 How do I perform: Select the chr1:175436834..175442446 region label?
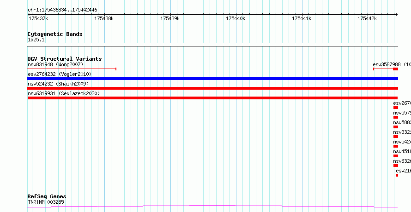[x=62, y=10]
